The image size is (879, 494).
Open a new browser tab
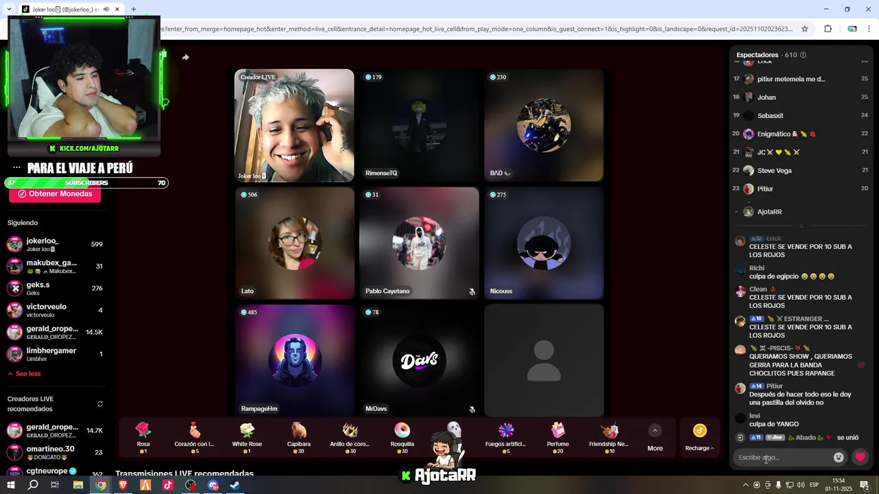133,10
